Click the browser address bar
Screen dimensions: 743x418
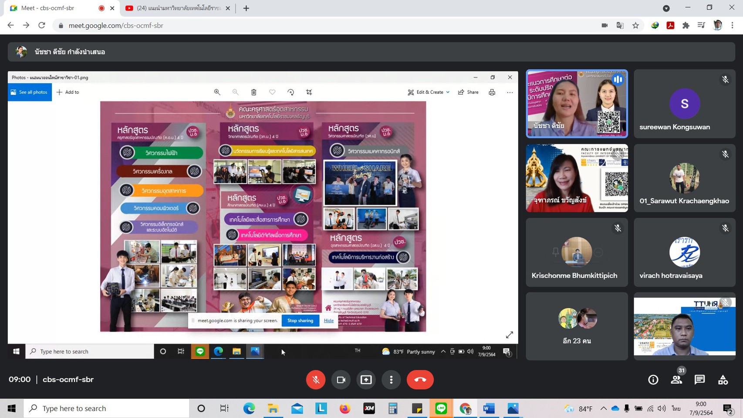305,25
